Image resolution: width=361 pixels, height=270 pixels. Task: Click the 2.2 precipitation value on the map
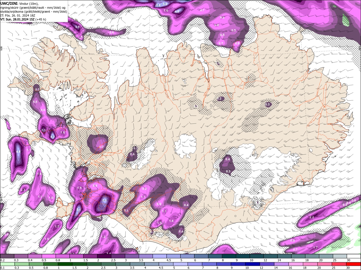pyautogui.click(x=312, y=217)
